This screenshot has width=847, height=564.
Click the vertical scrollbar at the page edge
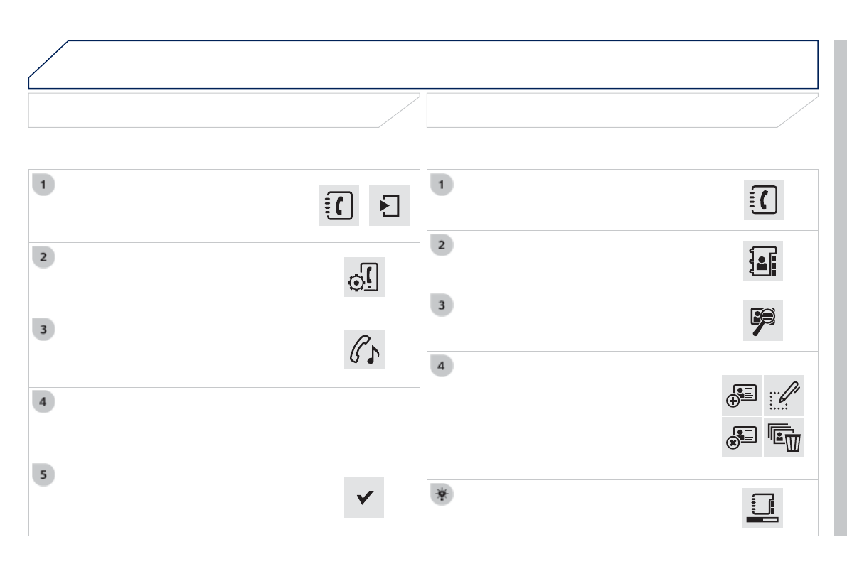tap(840, 288)
